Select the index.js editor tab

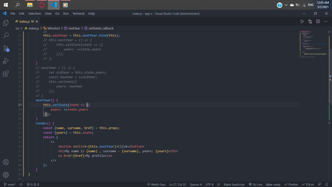point(24,22)
